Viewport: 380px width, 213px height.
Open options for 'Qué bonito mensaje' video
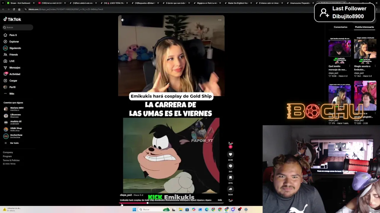tap(350, 66)
